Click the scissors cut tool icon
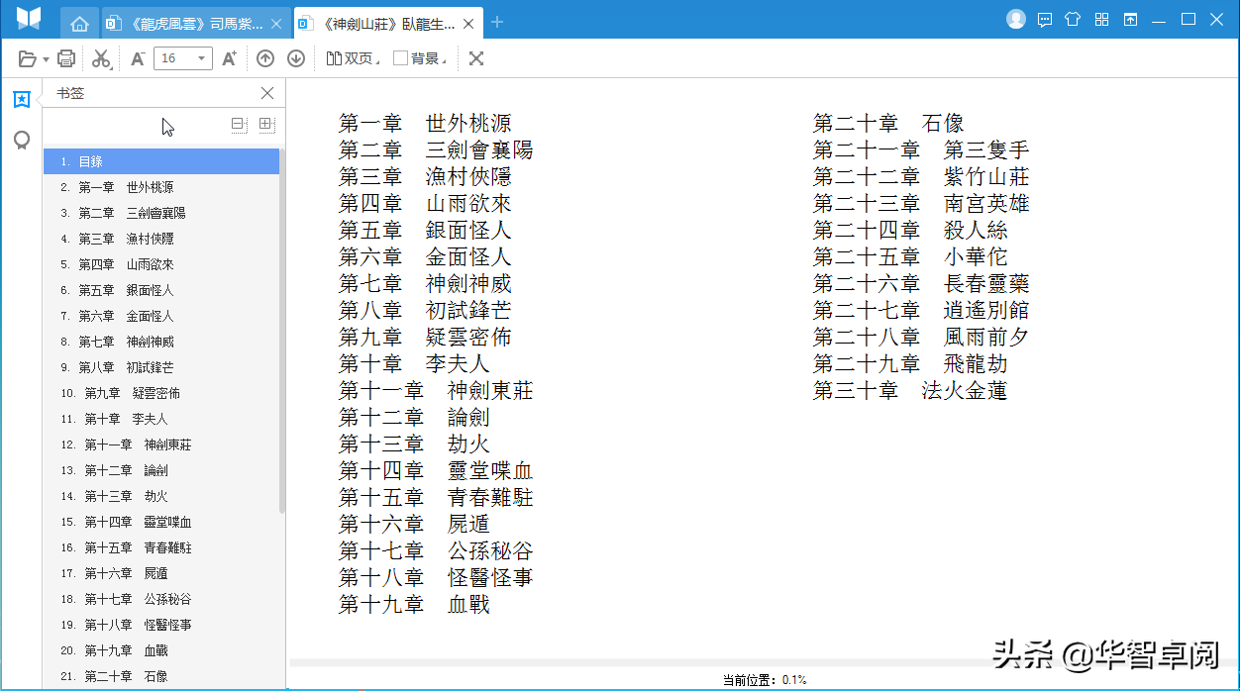This screenshot has height=691, width=1240. point(101,58)
